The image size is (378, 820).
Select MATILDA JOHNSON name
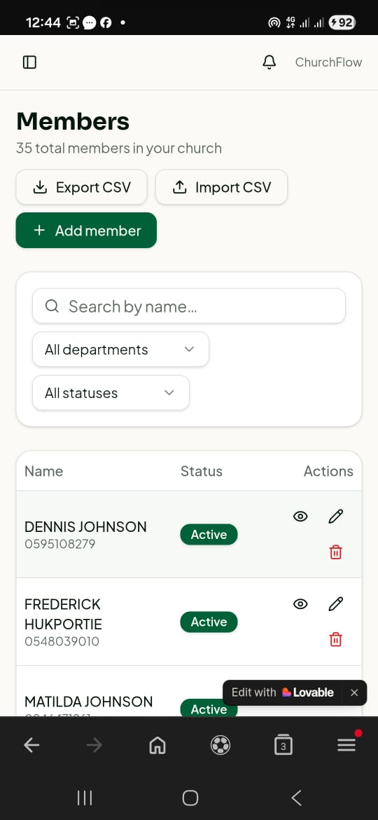tap(89, 702)
